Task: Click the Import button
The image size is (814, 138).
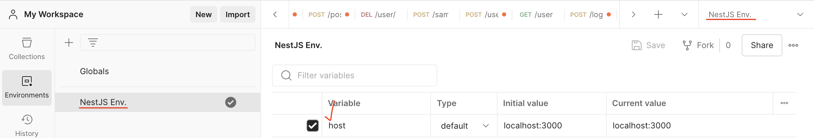Action: coord(238,14)
